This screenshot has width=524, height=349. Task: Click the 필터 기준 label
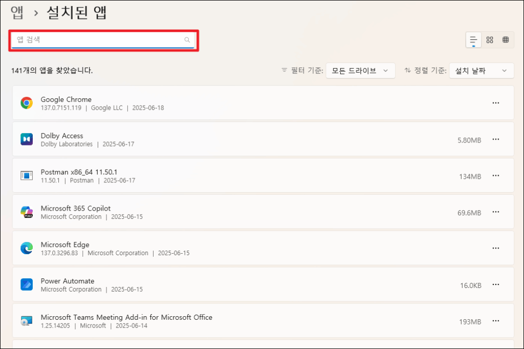(x=307, y=70)
